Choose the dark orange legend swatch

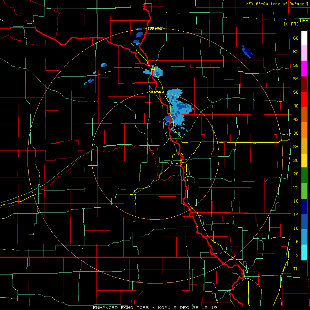[x=304, y=114]
